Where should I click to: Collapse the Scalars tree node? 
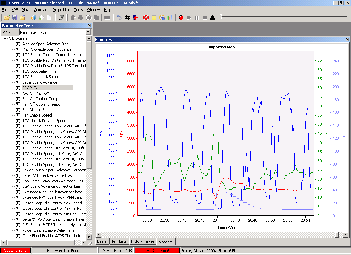pyautogui.click(x=5, y=38)
